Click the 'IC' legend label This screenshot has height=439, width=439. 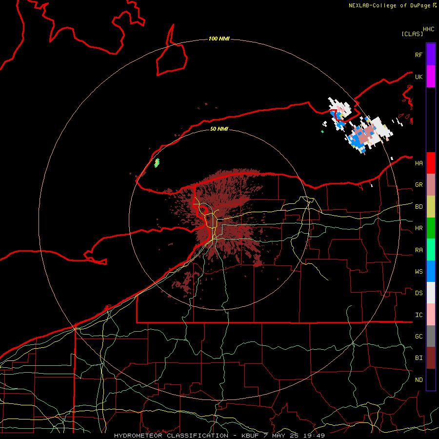[x=419, y=315]
